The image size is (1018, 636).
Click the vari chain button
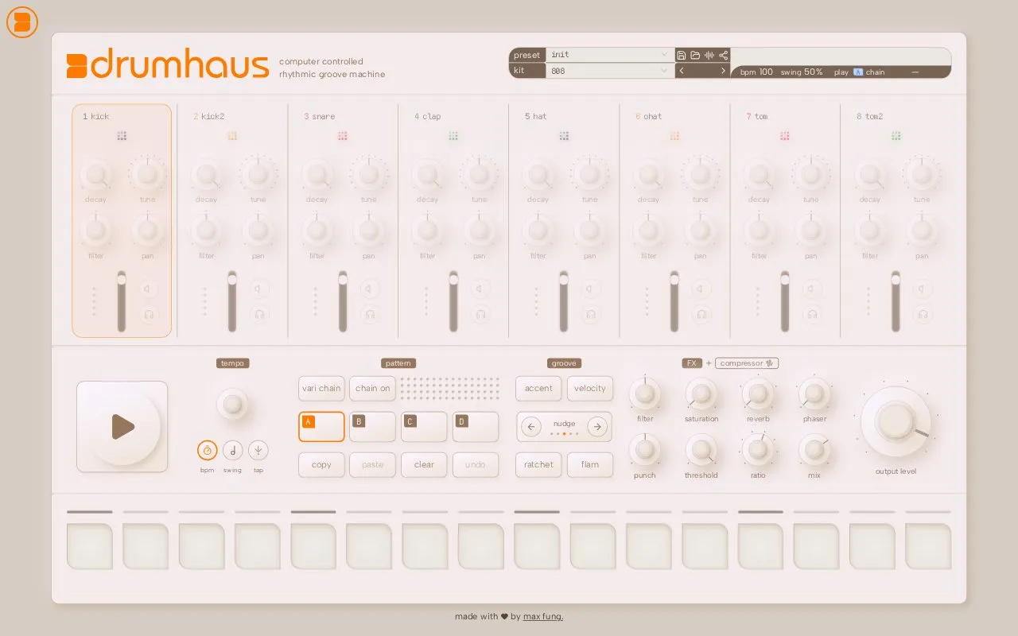[321, 389]
